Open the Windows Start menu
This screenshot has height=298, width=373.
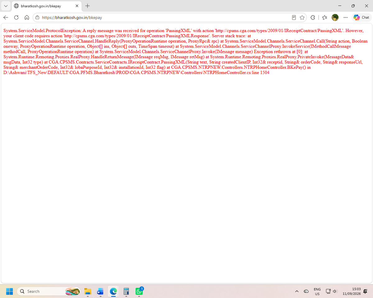click(10, 291)
